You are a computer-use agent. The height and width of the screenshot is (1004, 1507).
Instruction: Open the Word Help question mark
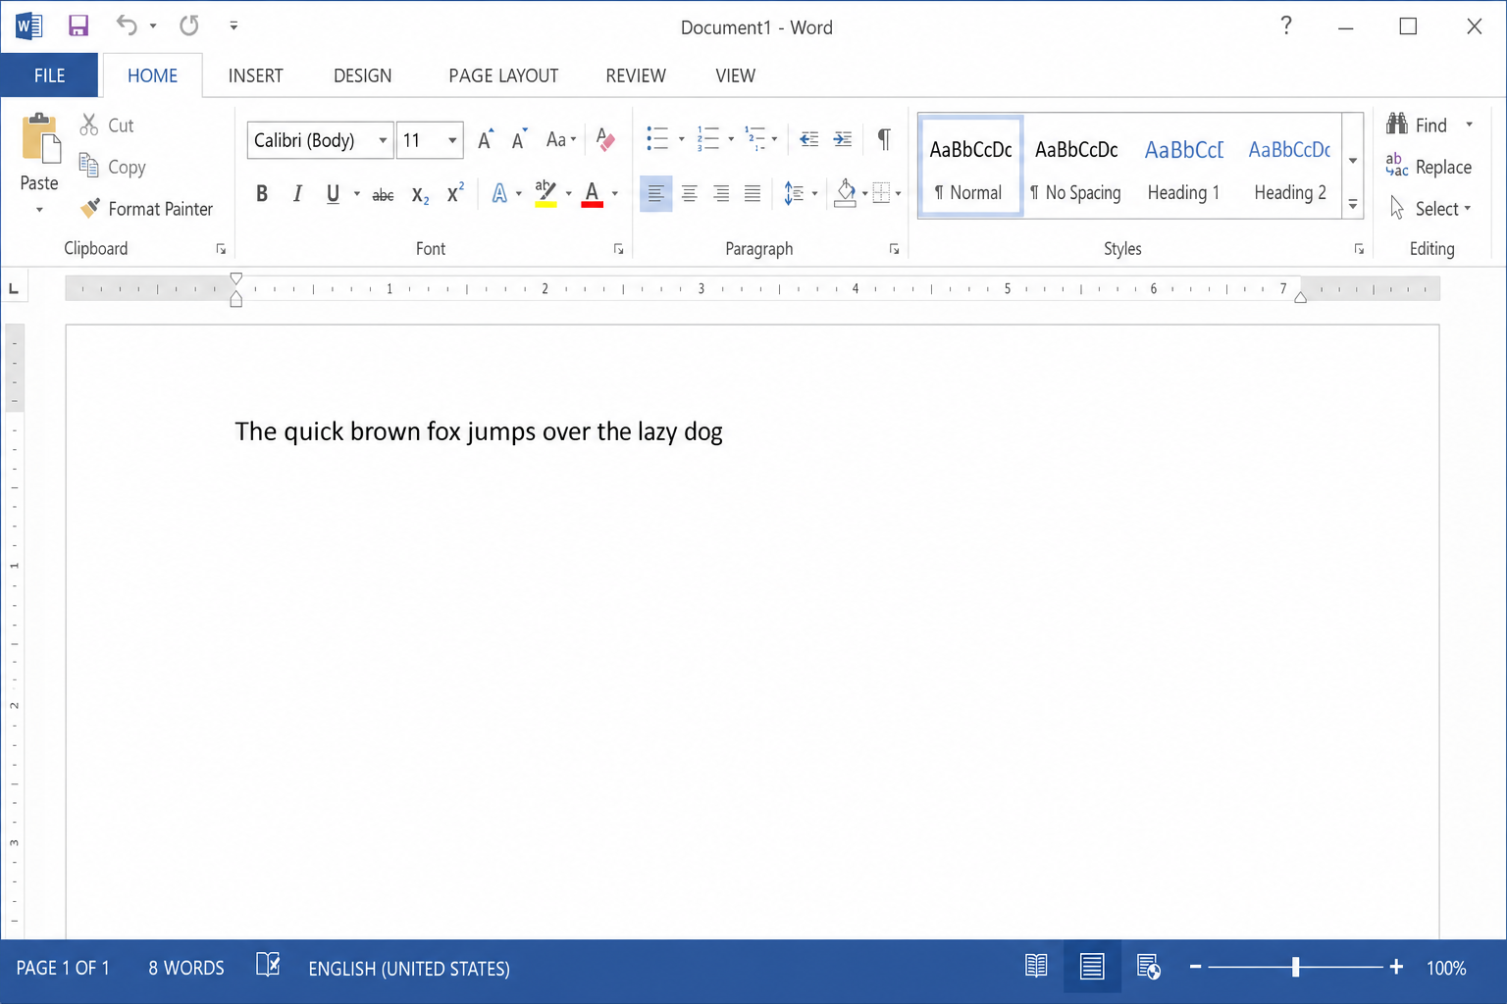point(1286,25)
